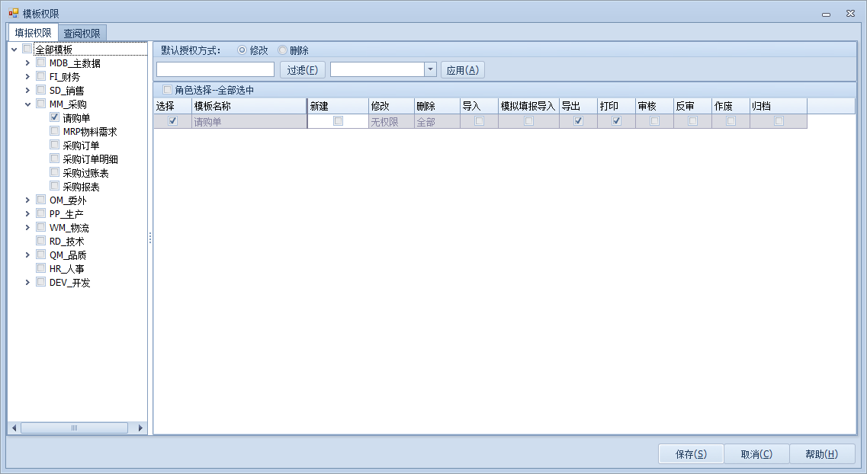Click the filter text input field
The height and width of the screenshot is (474, 867).
click(215, 69)
